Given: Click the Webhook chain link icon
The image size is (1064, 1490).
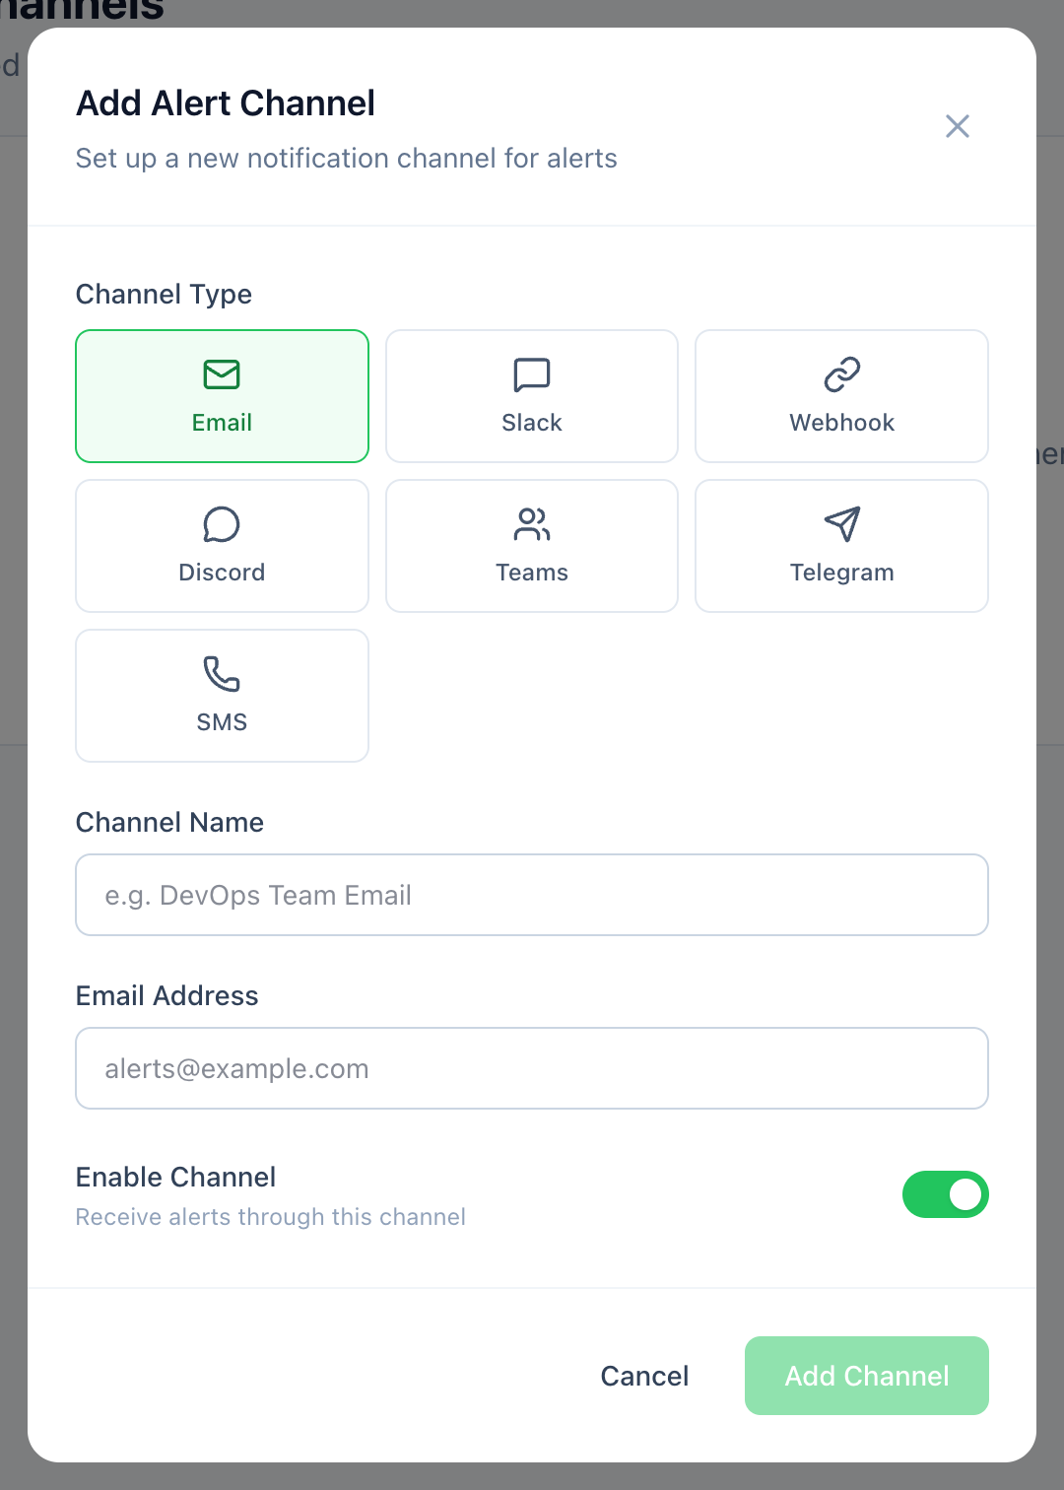Looking at the screenshot, I should (x=842, y=374).
